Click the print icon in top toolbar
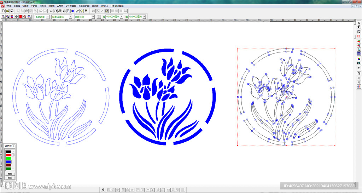The width and height of the screenshot is (362, 193). pyautogui.click(x=60, y=11)
